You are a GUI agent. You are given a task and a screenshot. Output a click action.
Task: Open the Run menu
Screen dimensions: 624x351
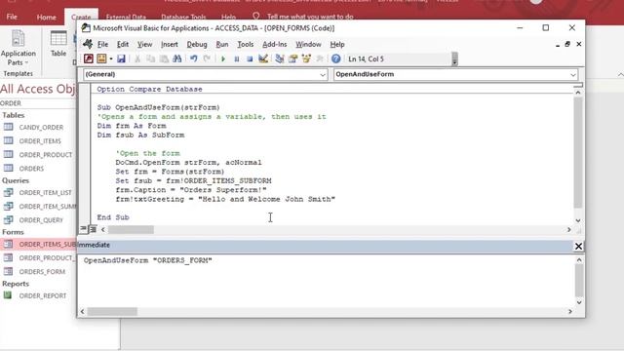[222, 44]
